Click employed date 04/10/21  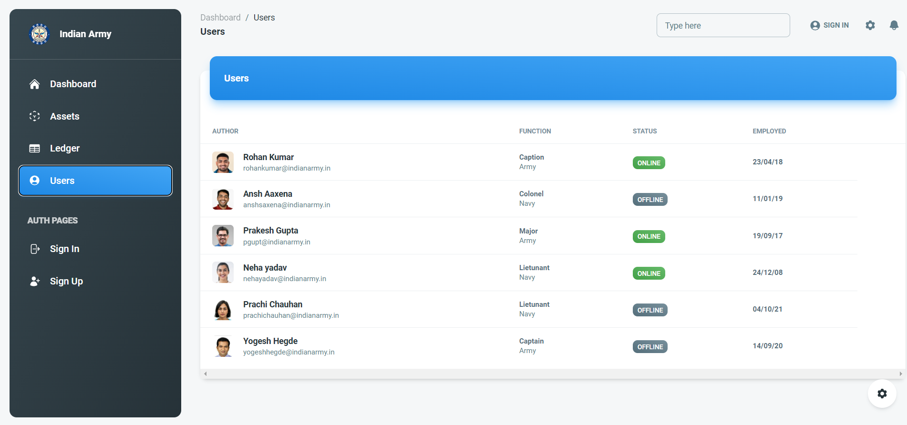click(768, 309)
